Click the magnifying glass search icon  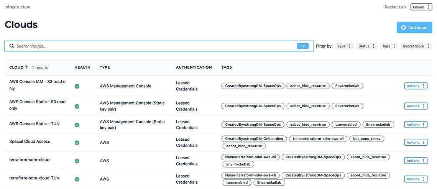tap(12, 46)
